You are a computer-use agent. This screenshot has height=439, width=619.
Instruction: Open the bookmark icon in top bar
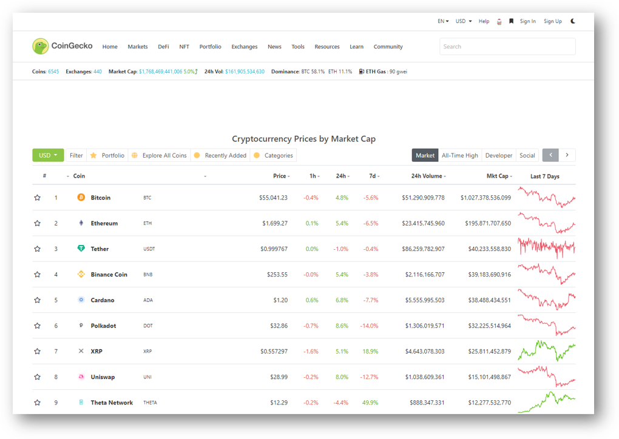coord(511,21)
